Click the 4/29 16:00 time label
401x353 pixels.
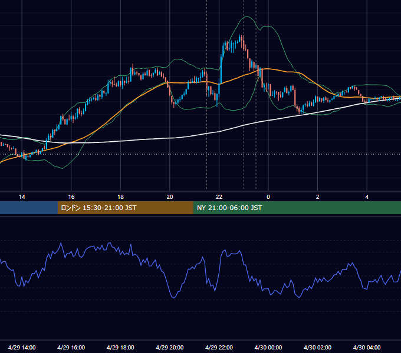[71, 347]
